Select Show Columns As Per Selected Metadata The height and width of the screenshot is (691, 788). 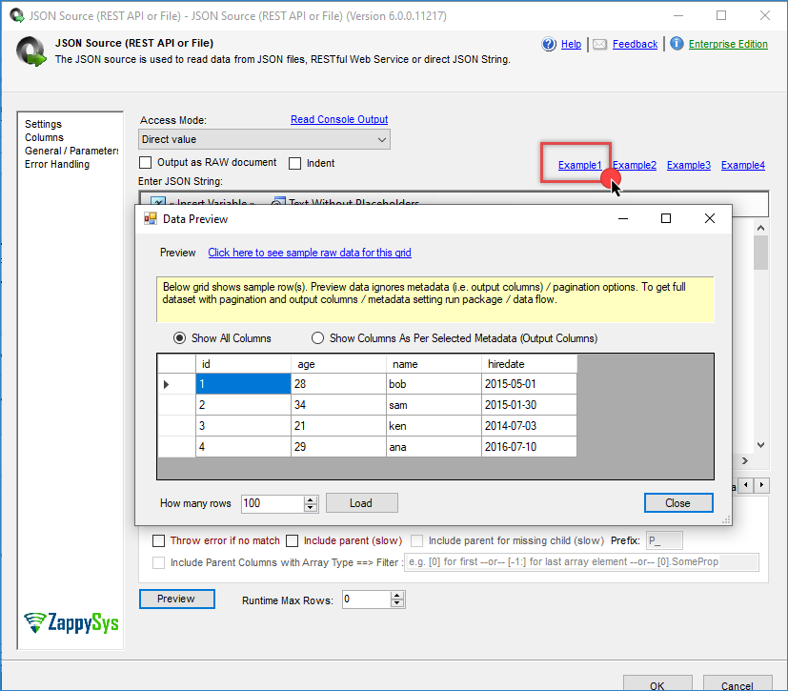point(317,338)
